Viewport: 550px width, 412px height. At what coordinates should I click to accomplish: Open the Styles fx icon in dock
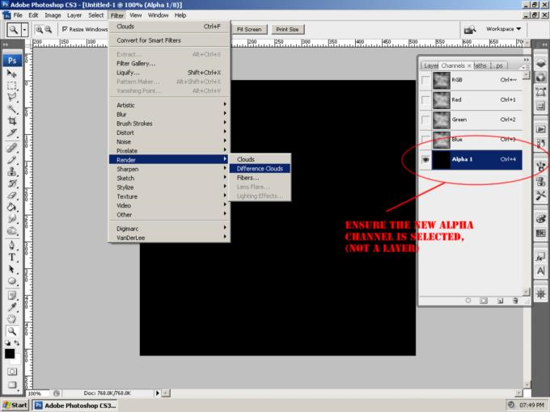540,257
